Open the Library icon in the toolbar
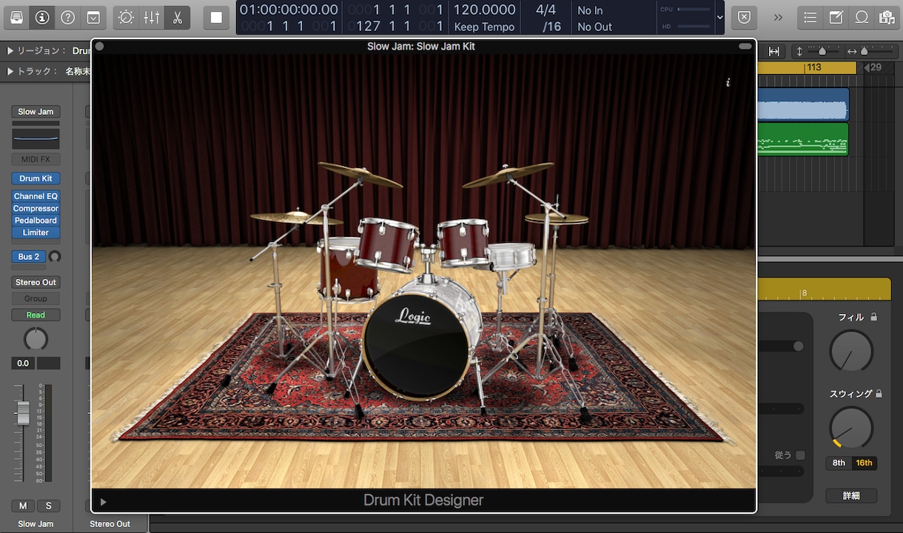 (17, 17)
